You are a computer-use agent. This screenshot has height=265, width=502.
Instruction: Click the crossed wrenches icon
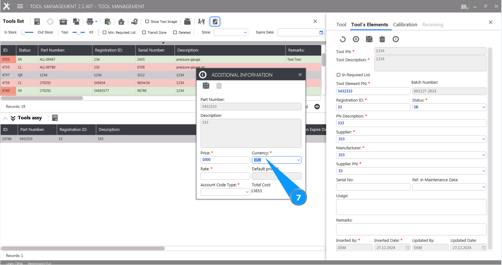point(201,22)
